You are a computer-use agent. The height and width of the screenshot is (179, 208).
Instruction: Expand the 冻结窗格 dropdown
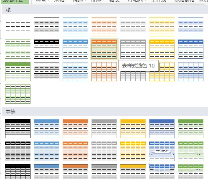185,1
